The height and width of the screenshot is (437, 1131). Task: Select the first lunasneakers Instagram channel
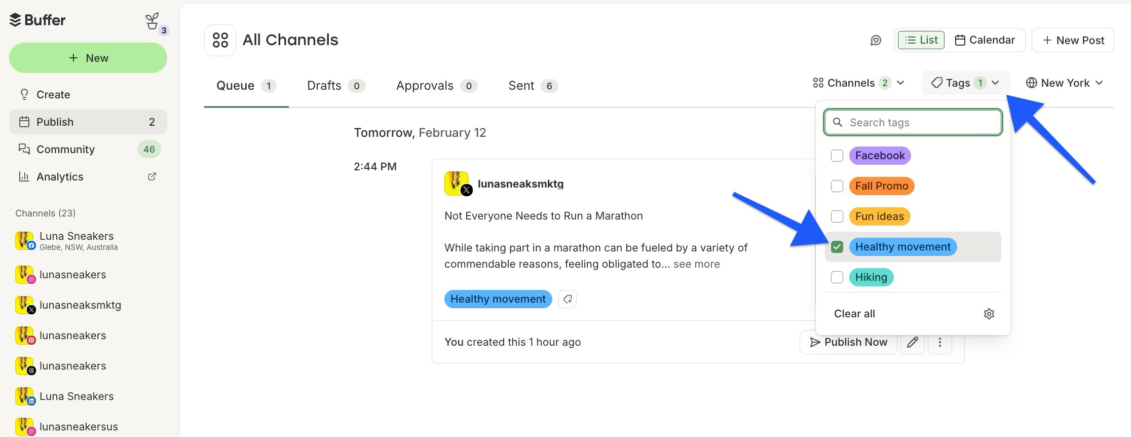[x=88, y=275]
